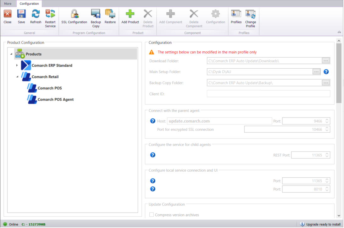
Task: Browse for the Backup Copy Folder
Action: pyautogui.click(x=325, y=83)
